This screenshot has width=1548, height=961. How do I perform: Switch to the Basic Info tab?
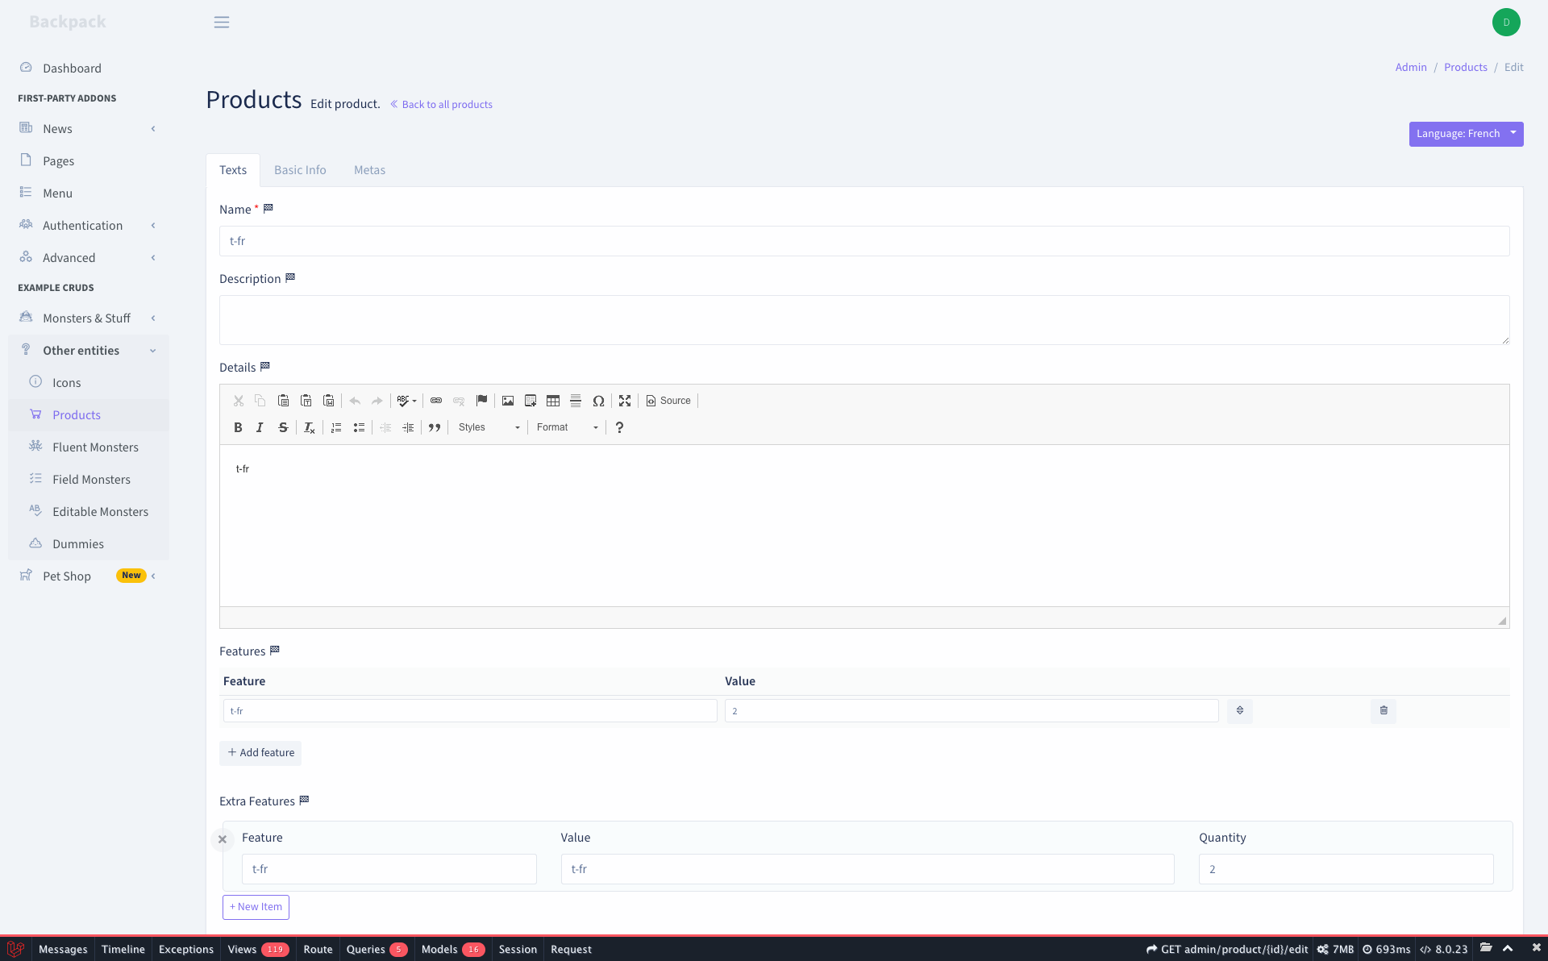[x=299, y=169]
